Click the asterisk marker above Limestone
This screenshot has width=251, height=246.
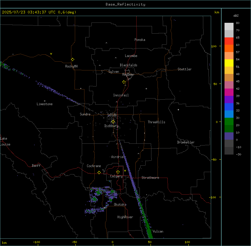45,101
